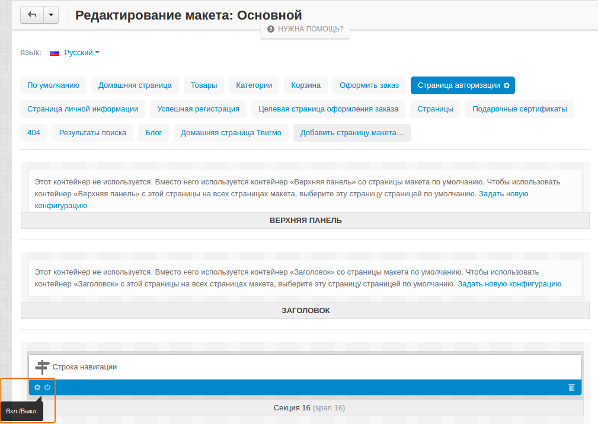Click the question mark icon in НУЖНА ПОМОЩЬ

(x=271, y=28)
